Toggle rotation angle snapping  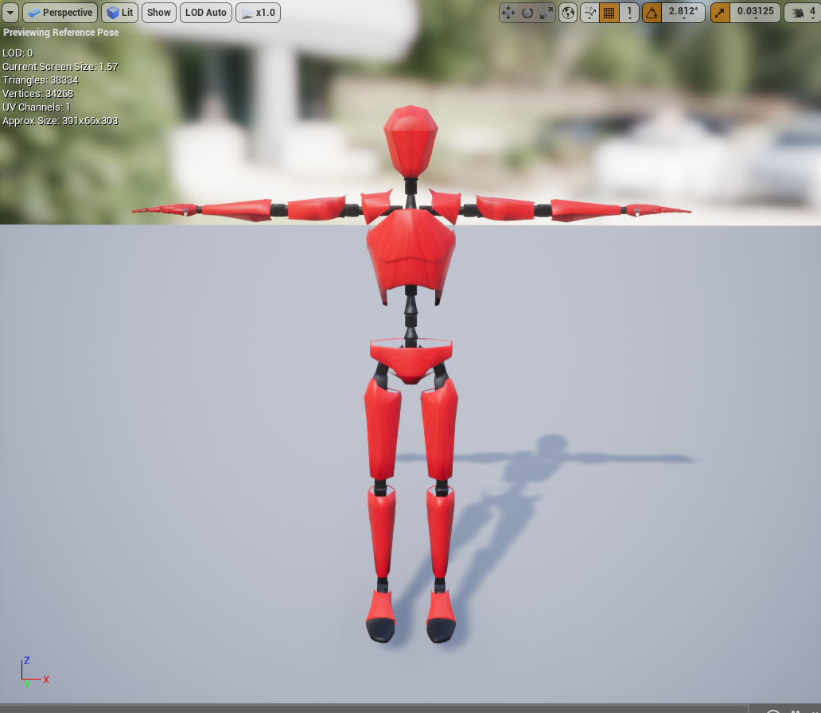652,13
